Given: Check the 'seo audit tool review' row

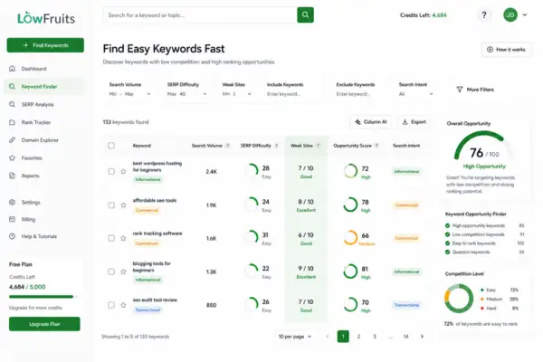Looking at the screenshot, I should point(111,305).
